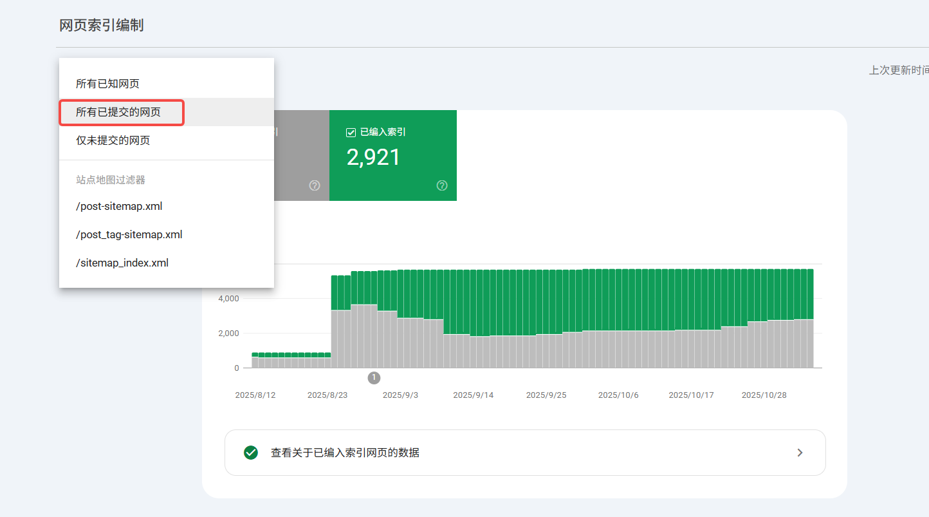Click the 2,921 indexed pages count
This screenshot has height=517, width=929.
tap(374, 157)
